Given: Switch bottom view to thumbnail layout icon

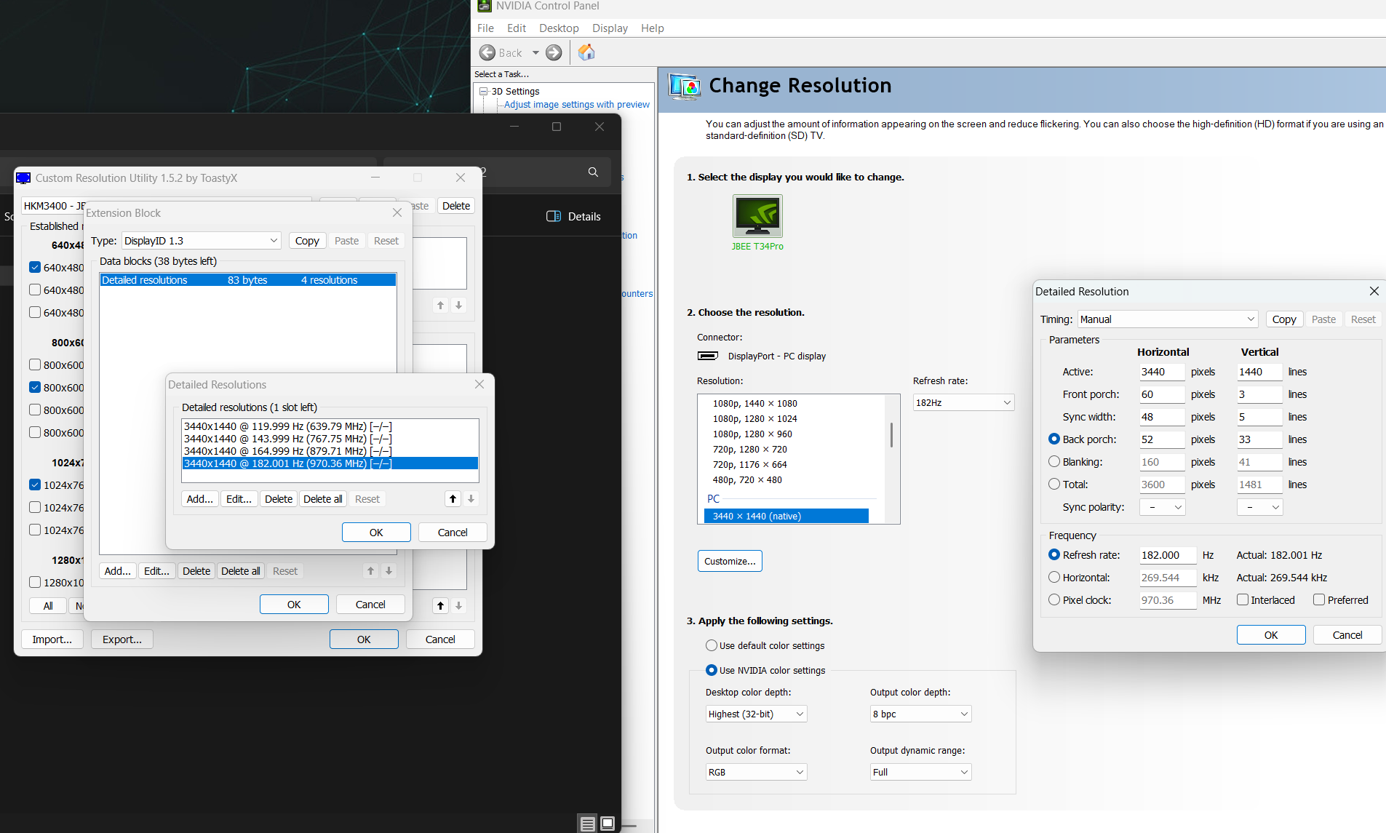Looking at the screenshot, I should pos(608,824).
